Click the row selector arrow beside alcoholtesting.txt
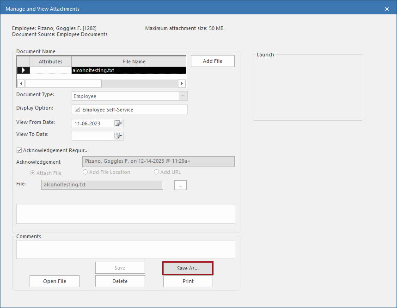Viewport: 397px width, 308px height. pos(23,70)
